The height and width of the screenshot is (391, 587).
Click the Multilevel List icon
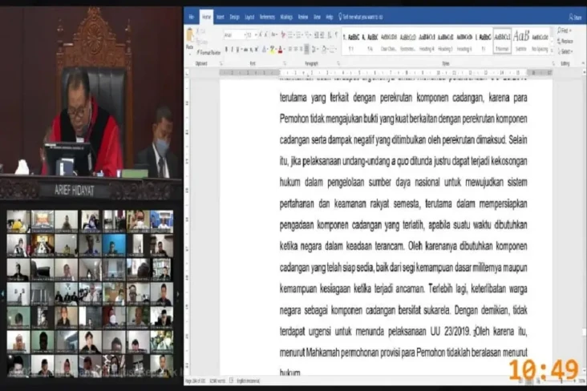point(308,34)
